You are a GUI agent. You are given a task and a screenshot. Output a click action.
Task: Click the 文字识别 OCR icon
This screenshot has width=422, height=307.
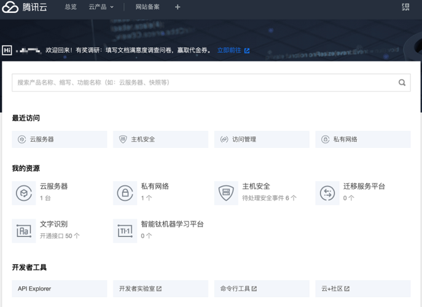24,231
